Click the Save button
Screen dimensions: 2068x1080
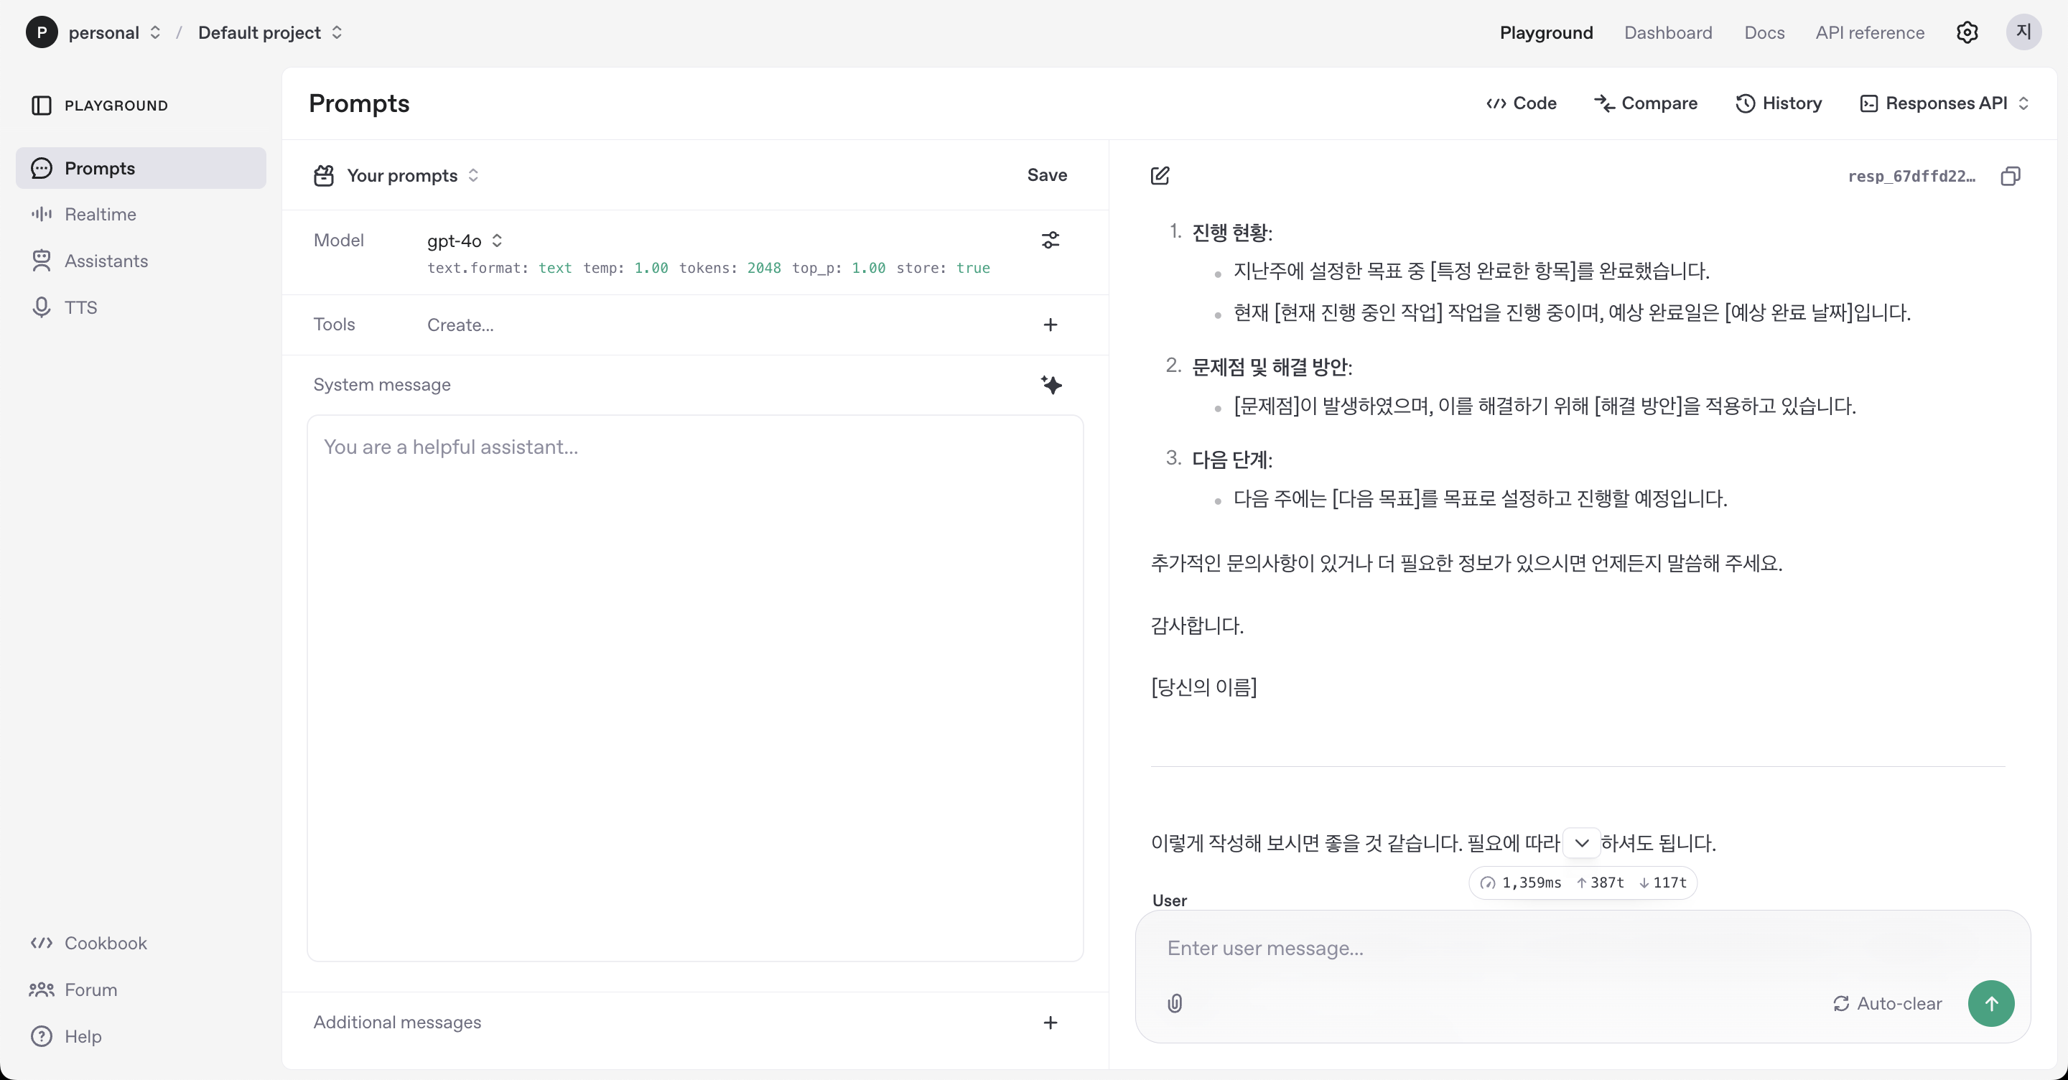pyautogui.click(x=1047, y=175)
